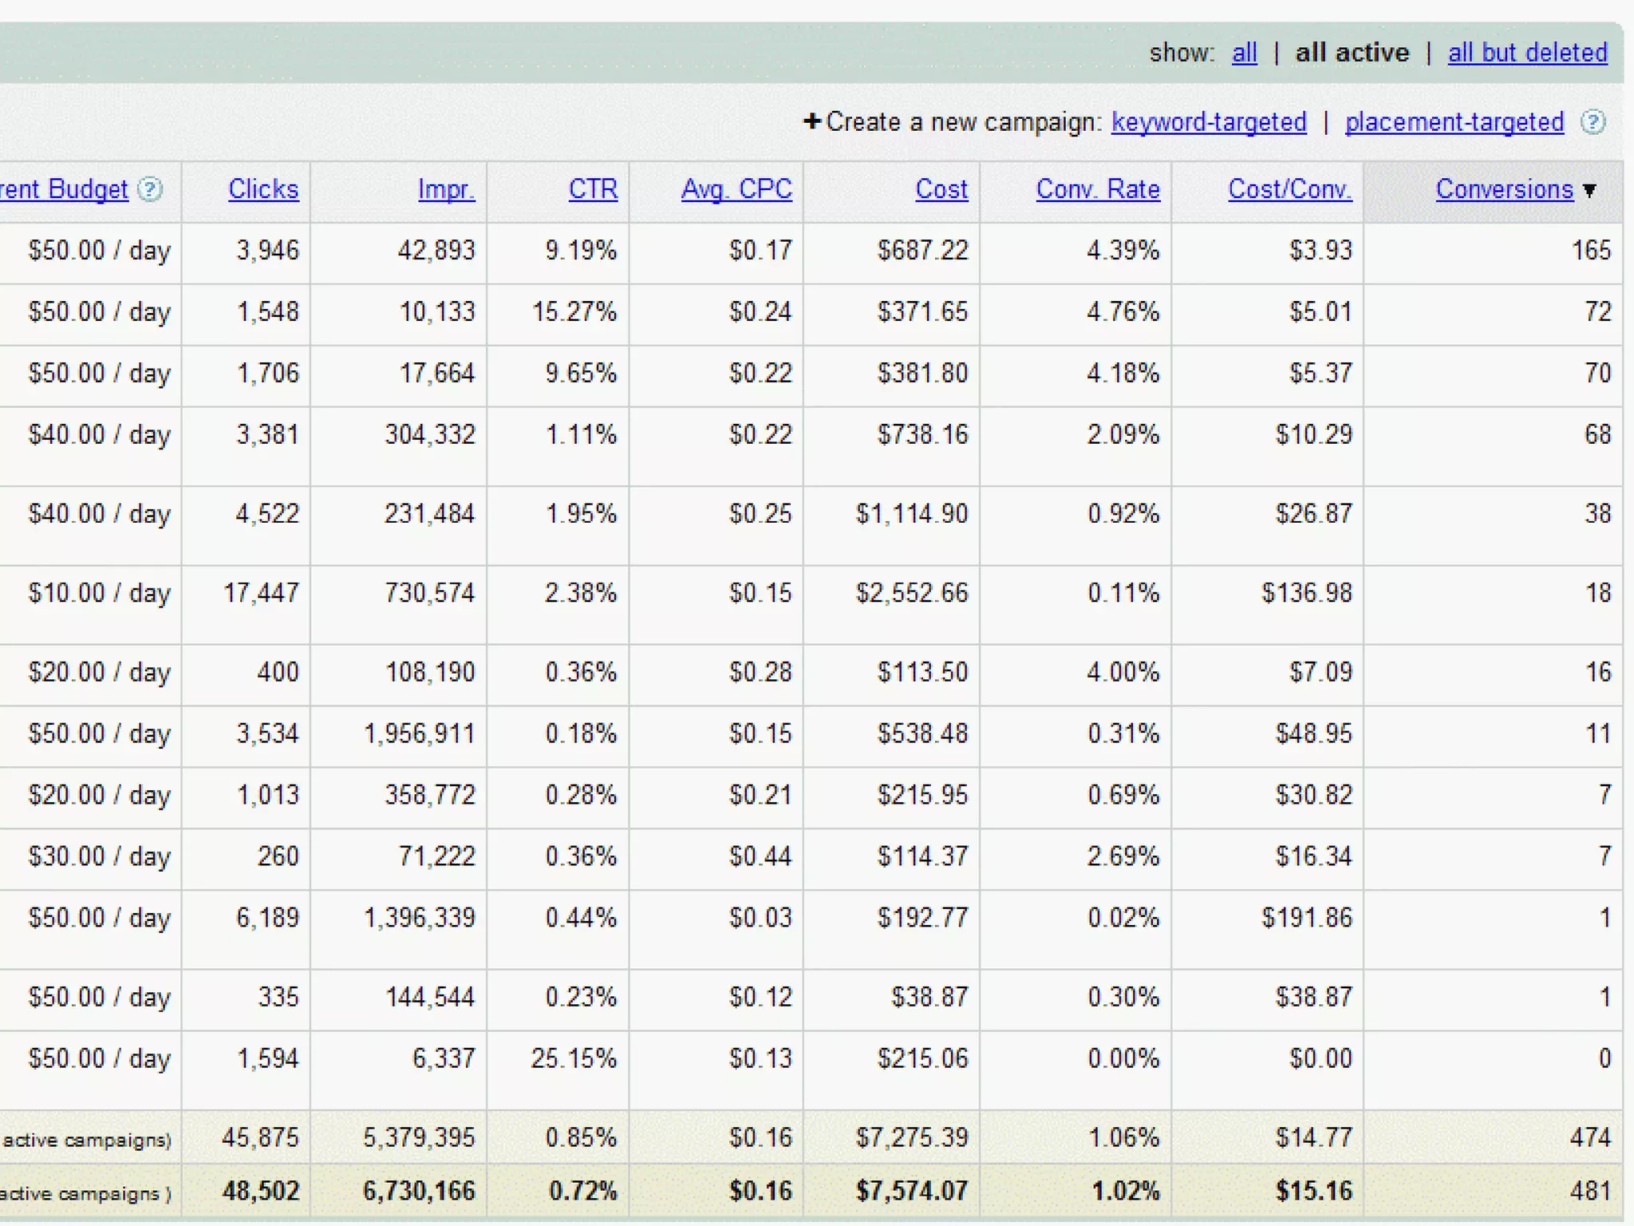
Task: Sort by Cost/Conv. column header
Action: coord(1289,189)
